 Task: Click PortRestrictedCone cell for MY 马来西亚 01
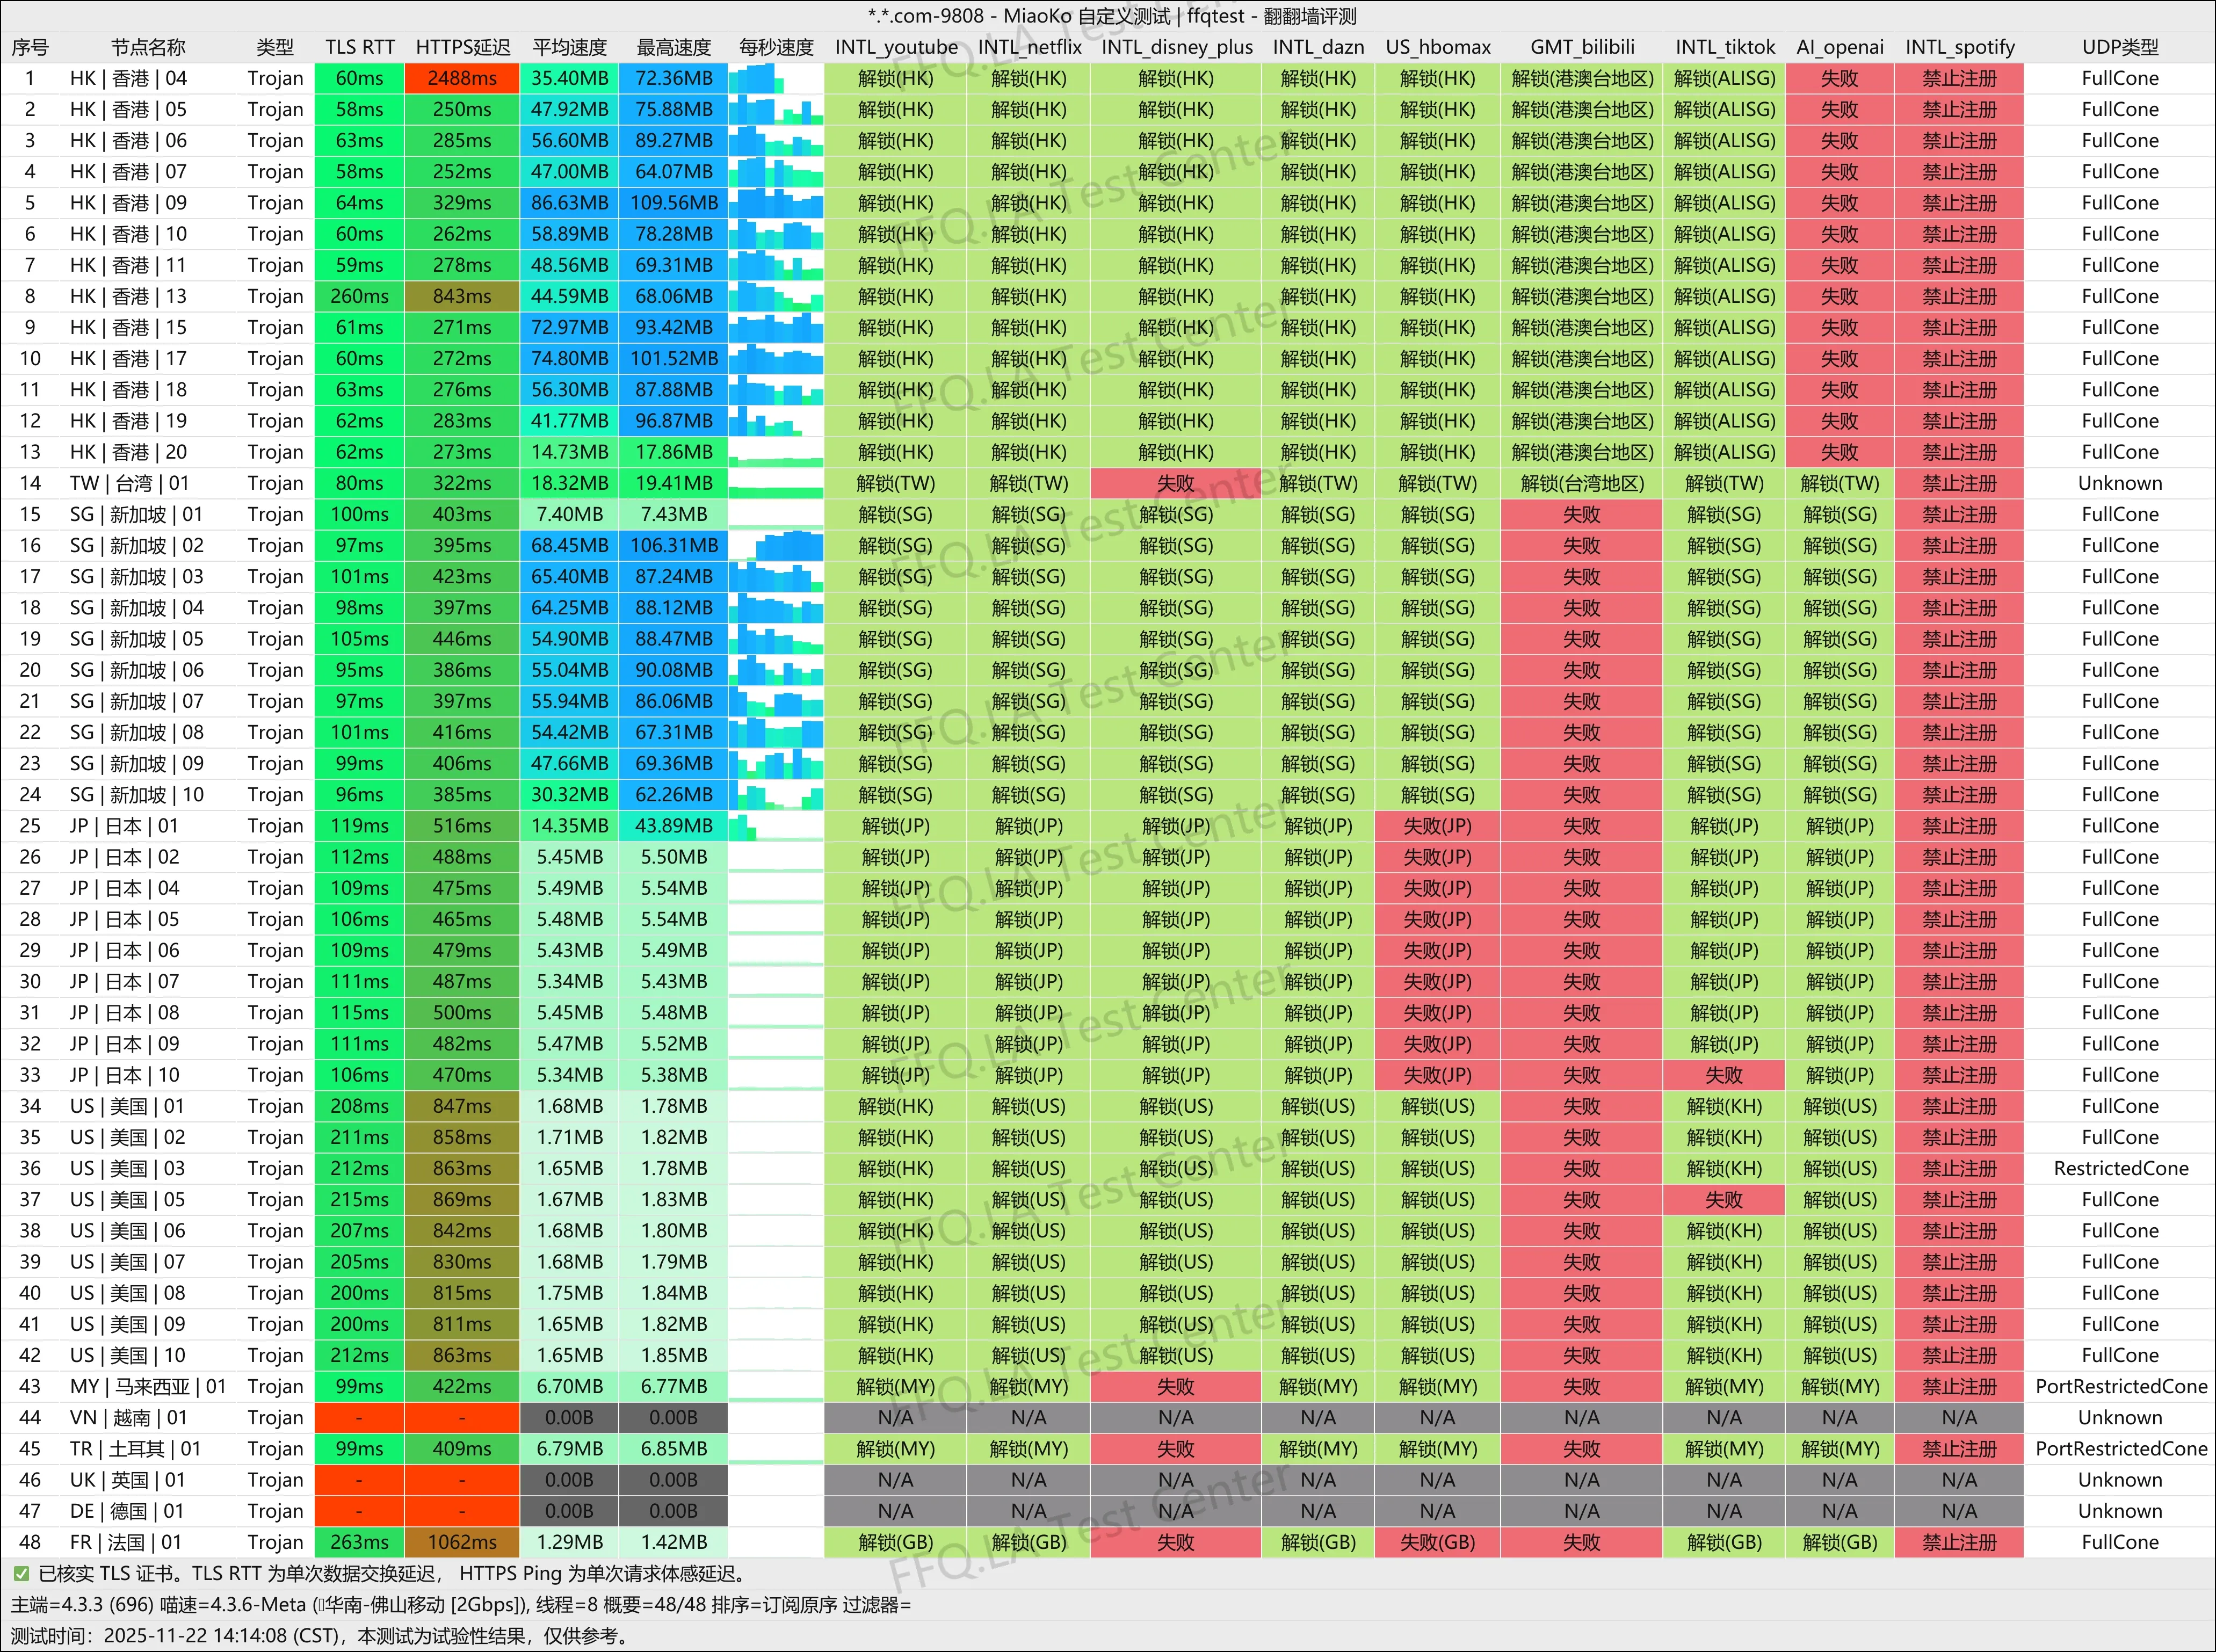click(x=2120, y=1386)
